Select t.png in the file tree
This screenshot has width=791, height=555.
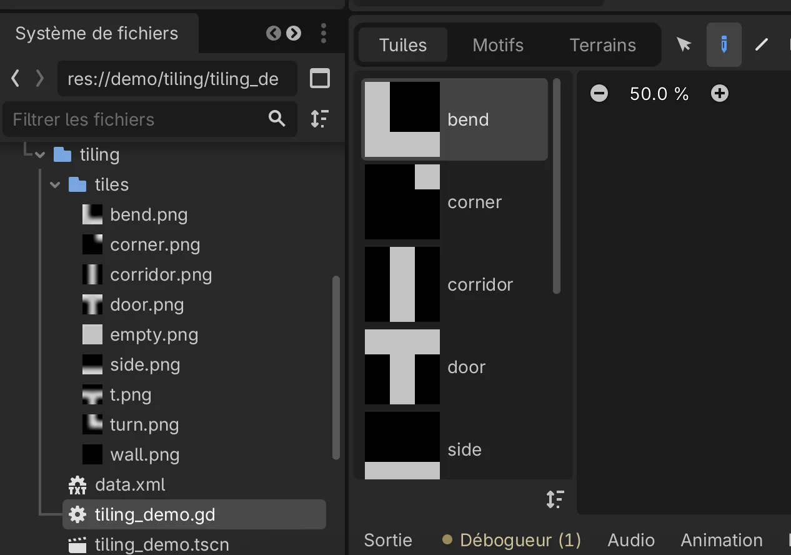click(131, 394)
